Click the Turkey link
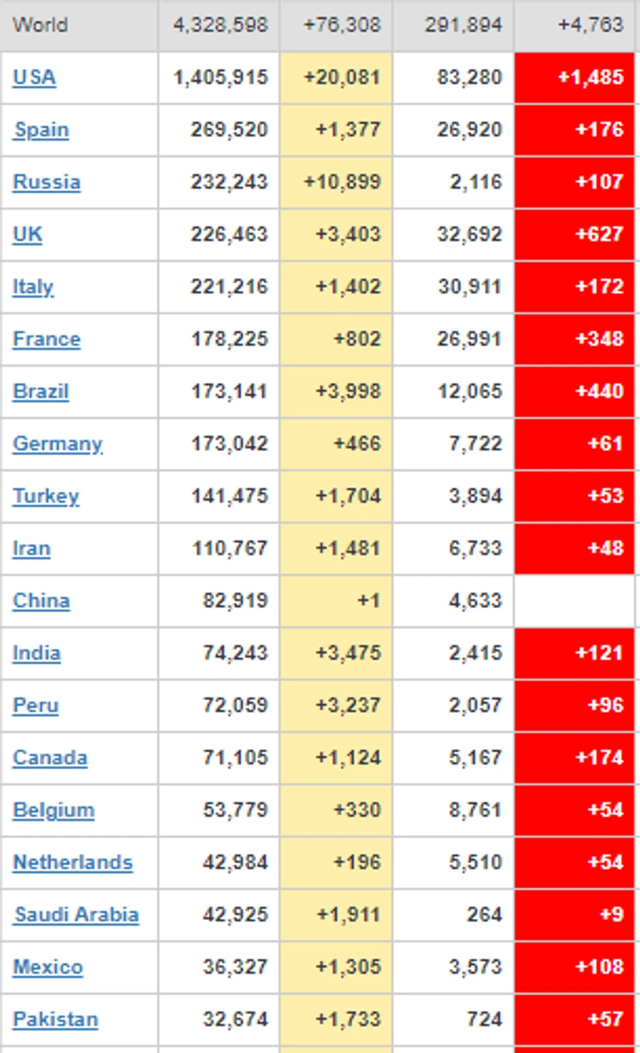 (x=46, y=496)
